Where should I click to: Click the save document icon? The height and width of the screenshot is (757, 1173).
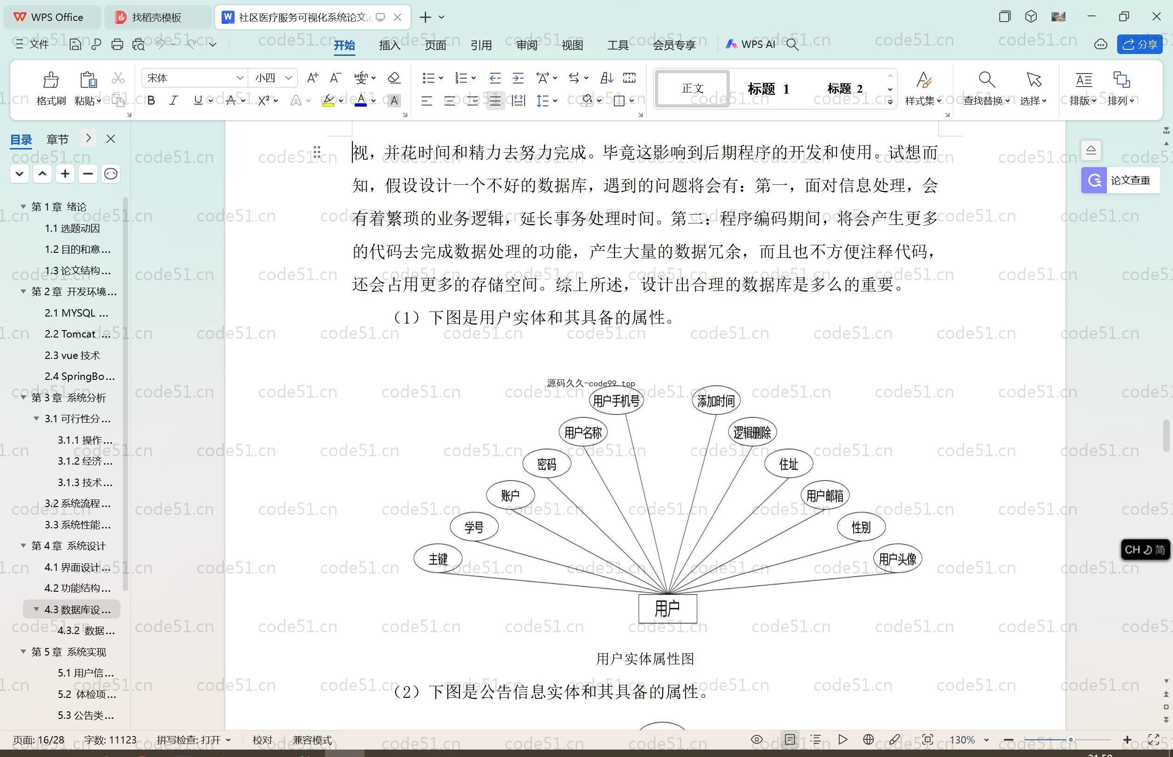(x=75, y=44)
